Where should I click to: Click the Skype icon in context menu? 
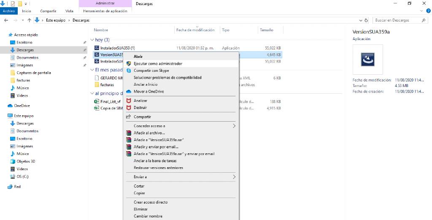[129, 71]
